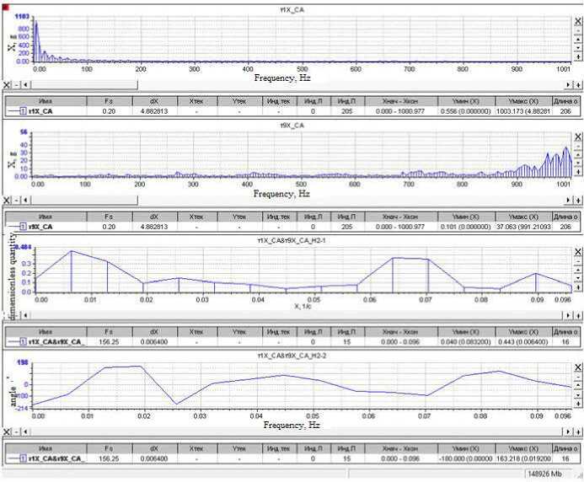Click the Y-axis autoscale X icon of r9X_CA graph

pyautogui.click(x=577, y=137)
